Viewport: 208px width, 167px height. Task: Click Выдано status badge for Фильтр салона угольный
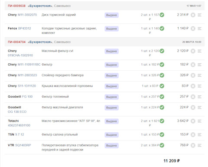coord(112,135)
